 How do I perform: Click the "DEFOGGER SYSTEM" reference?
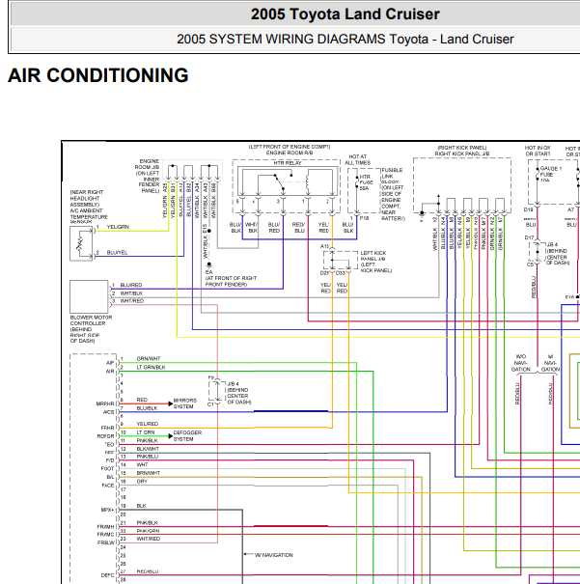[x=187, y=435]
